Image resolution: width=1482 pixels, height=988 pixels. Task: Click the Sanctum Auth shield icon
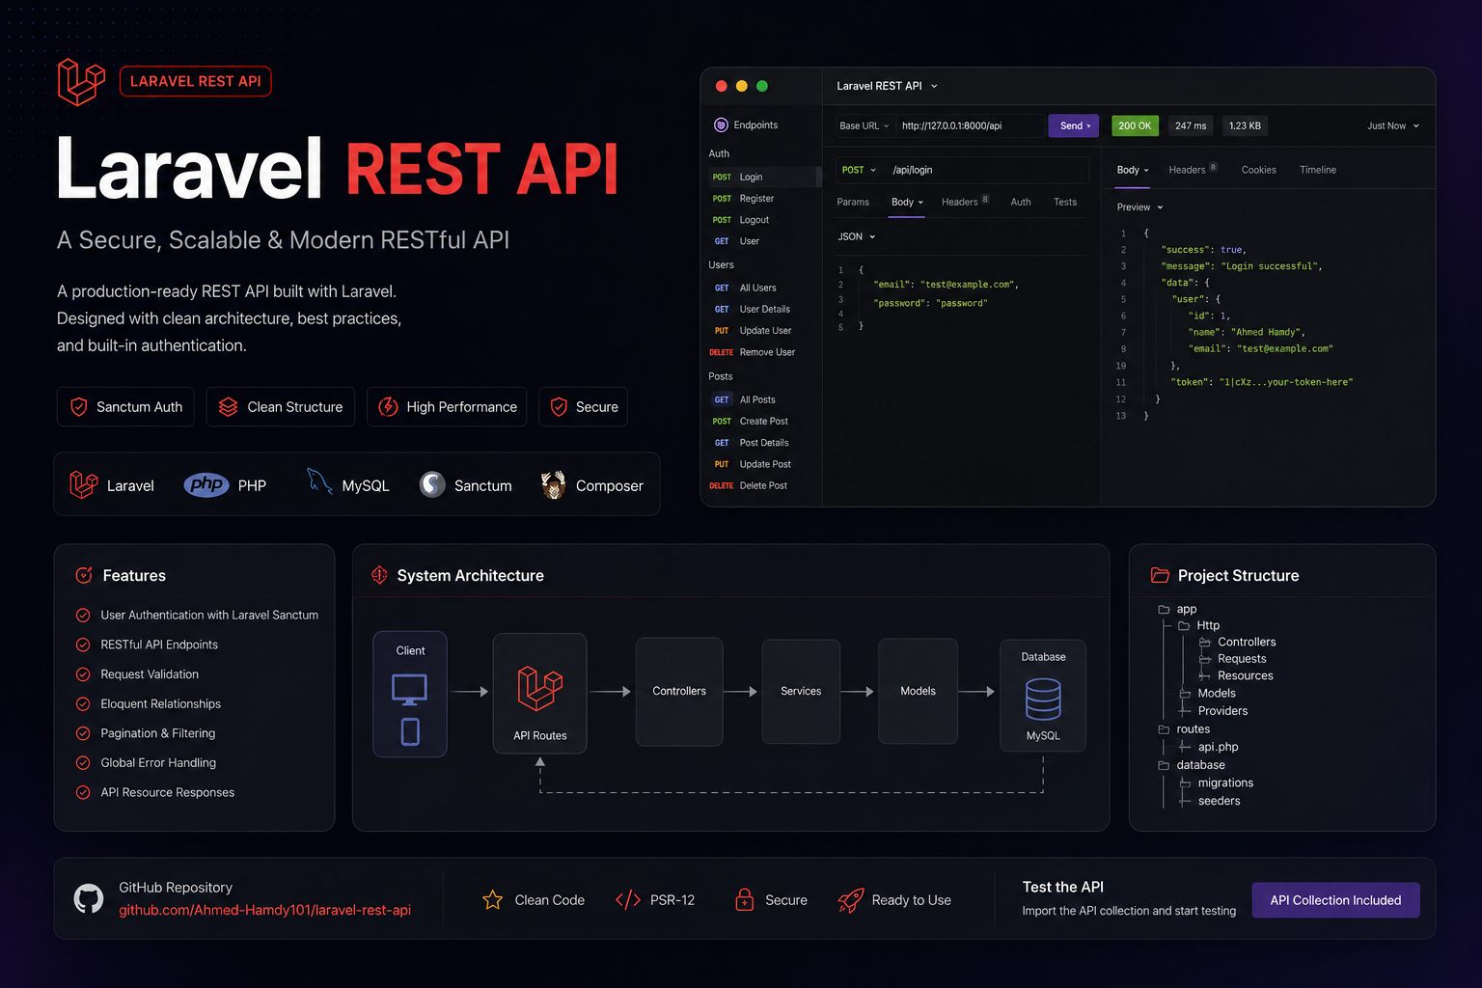tap(79, 407)
